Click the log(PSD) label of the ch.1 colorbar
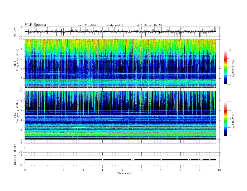247x191 pixels. (x=233, y=69)
